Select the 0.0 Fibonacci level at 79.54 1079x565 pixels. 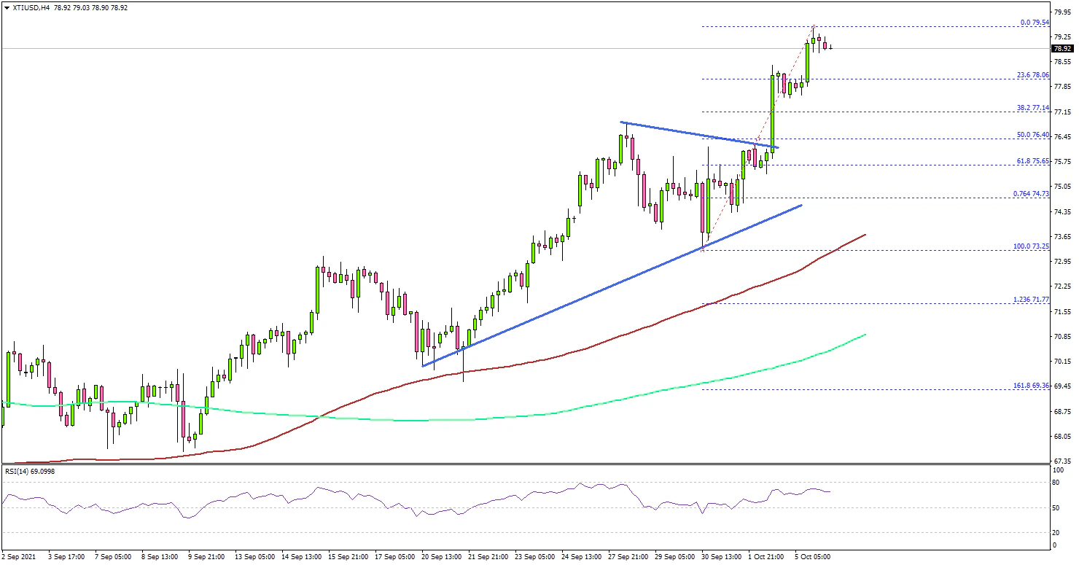tap(1032, 22)
